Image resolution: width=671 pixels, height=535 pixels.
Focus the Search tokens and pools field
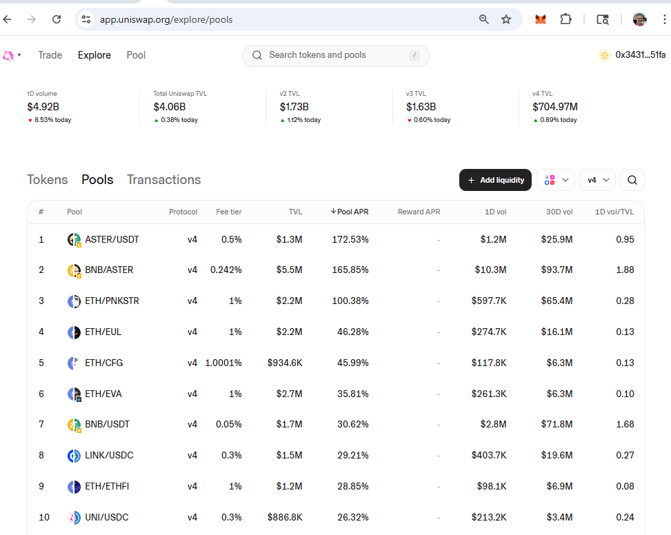(x=335, y=55)
